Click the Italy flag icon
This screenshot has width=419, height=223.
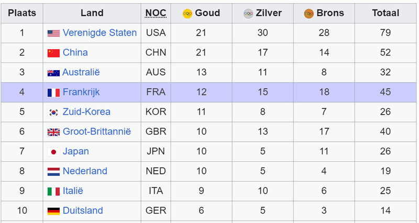[53, 191]
